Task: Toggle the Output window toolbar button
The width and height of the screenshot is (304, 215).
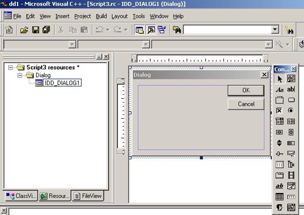Action: 151,30
